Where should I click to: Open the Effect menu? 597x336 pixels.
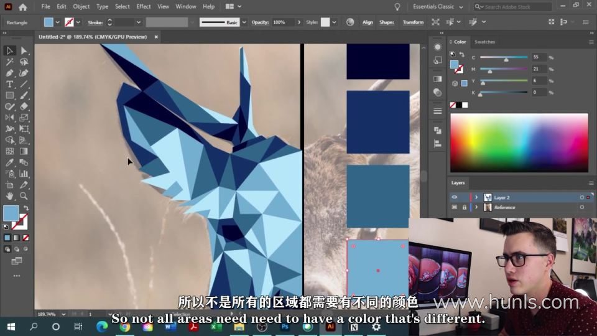pyautogui.click(x=144, y=6)
